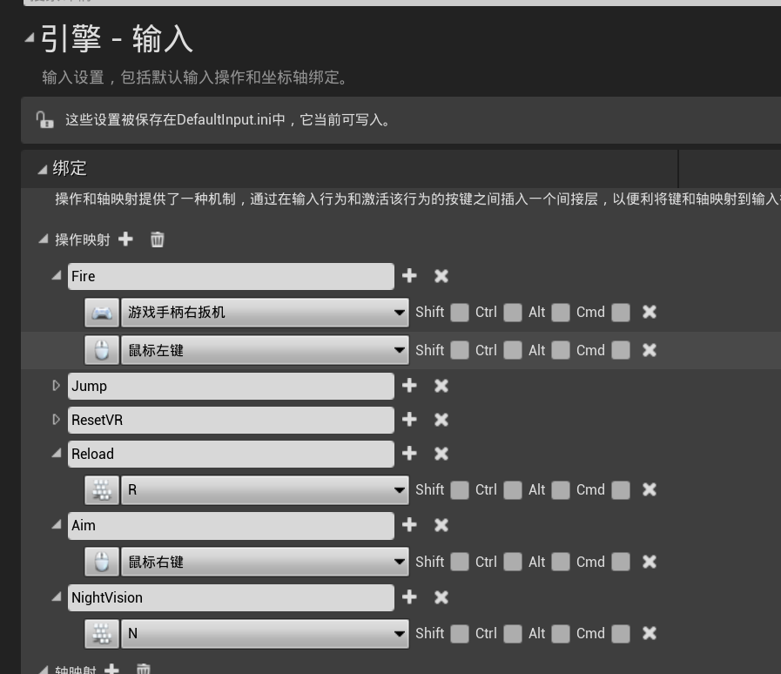Screen dimensions: 781x674
Task: Open the N key dropdown
Action: coord(265,634)
